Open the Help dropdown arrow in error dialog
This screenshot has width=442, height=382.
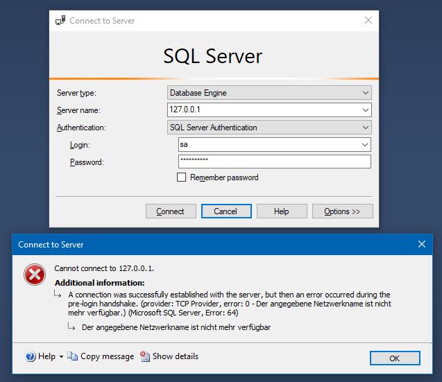(61, 356)
